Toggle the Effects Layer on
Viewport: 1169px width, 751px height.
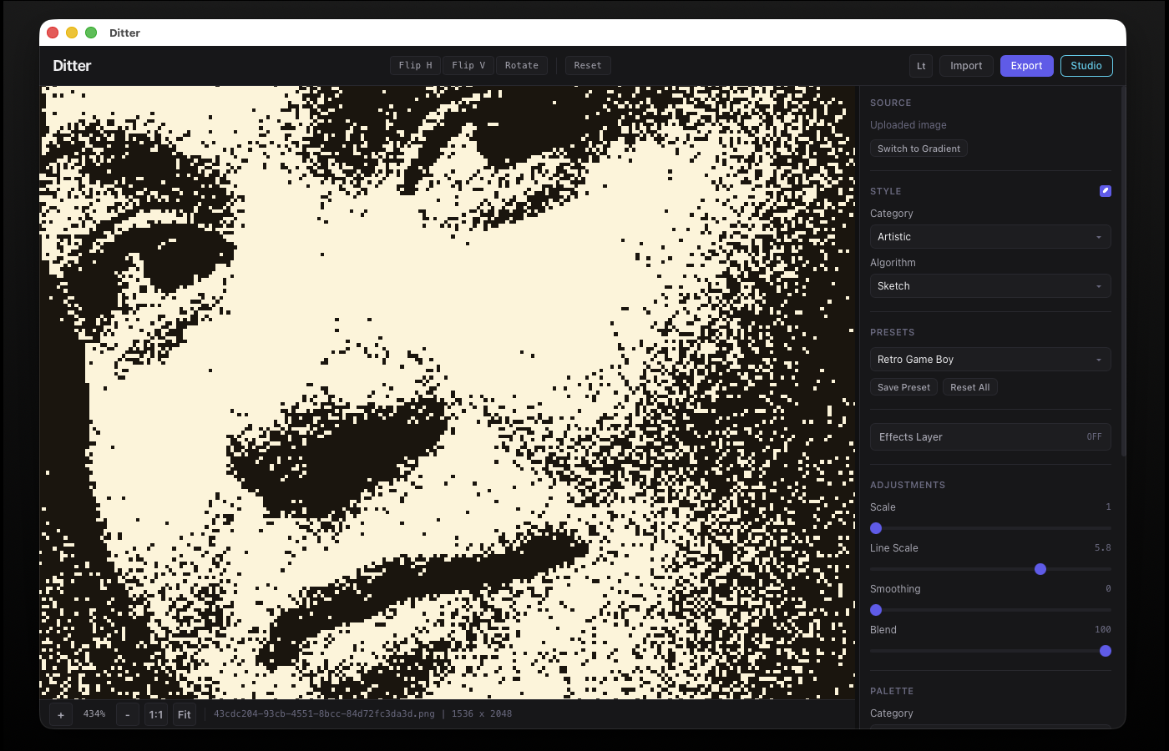[x=990, y=437]
